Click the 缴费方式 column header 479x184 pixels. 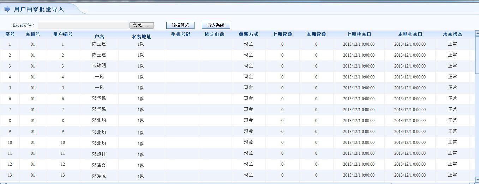pyautogui.click(x=249, y=34)
